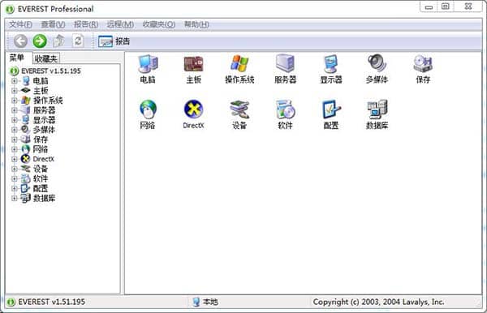The image size is (487, 313).
Task: Open the 多媒体 speaker icon
Action: 377,63
